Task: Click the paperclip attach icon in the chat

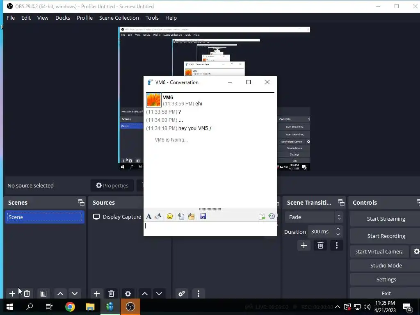Action: point(181,216)
